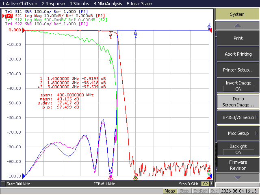This screenshot has width=260, height=195.
Task: Open the Printer Setup dialog
Action: (238, 70)
